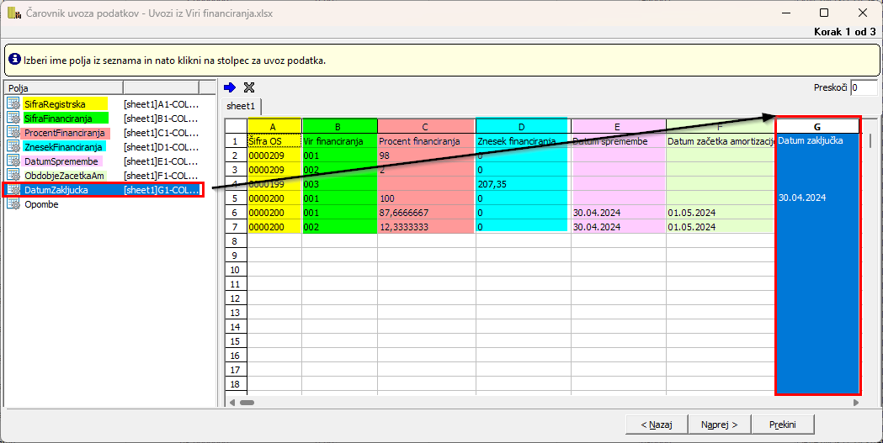Screen dimensions: 883x443
Task: Click column A header
Action: tap(274, 126)
